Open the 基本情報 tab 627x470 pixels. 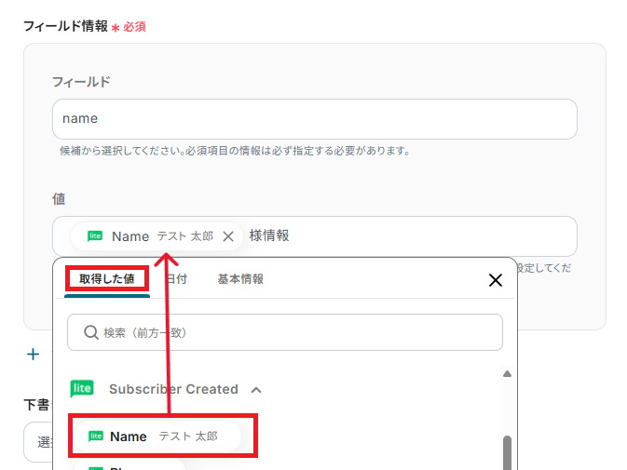[x=240, y=278]
